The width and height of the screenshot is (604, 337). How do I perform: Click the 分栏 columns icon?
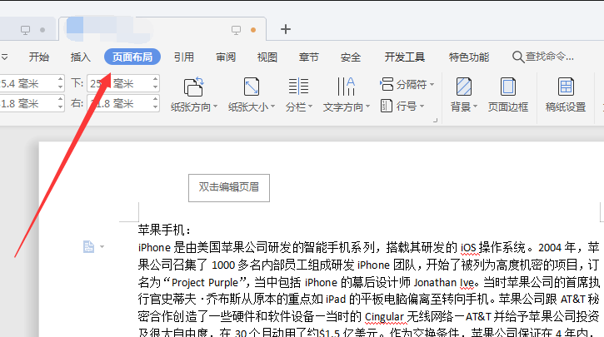[297, 87]
